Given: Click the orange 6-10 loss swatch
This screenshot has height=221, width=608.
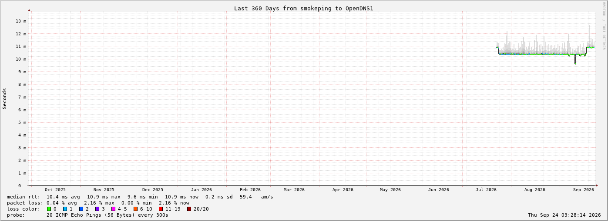Looking at the screenshot, I should tap(136, 209).
